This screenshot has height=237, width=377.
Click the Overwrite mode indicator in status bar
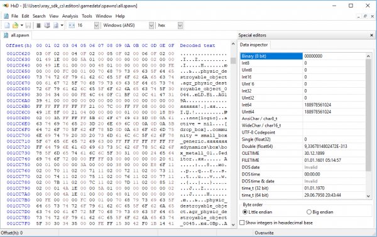[264, 233]
